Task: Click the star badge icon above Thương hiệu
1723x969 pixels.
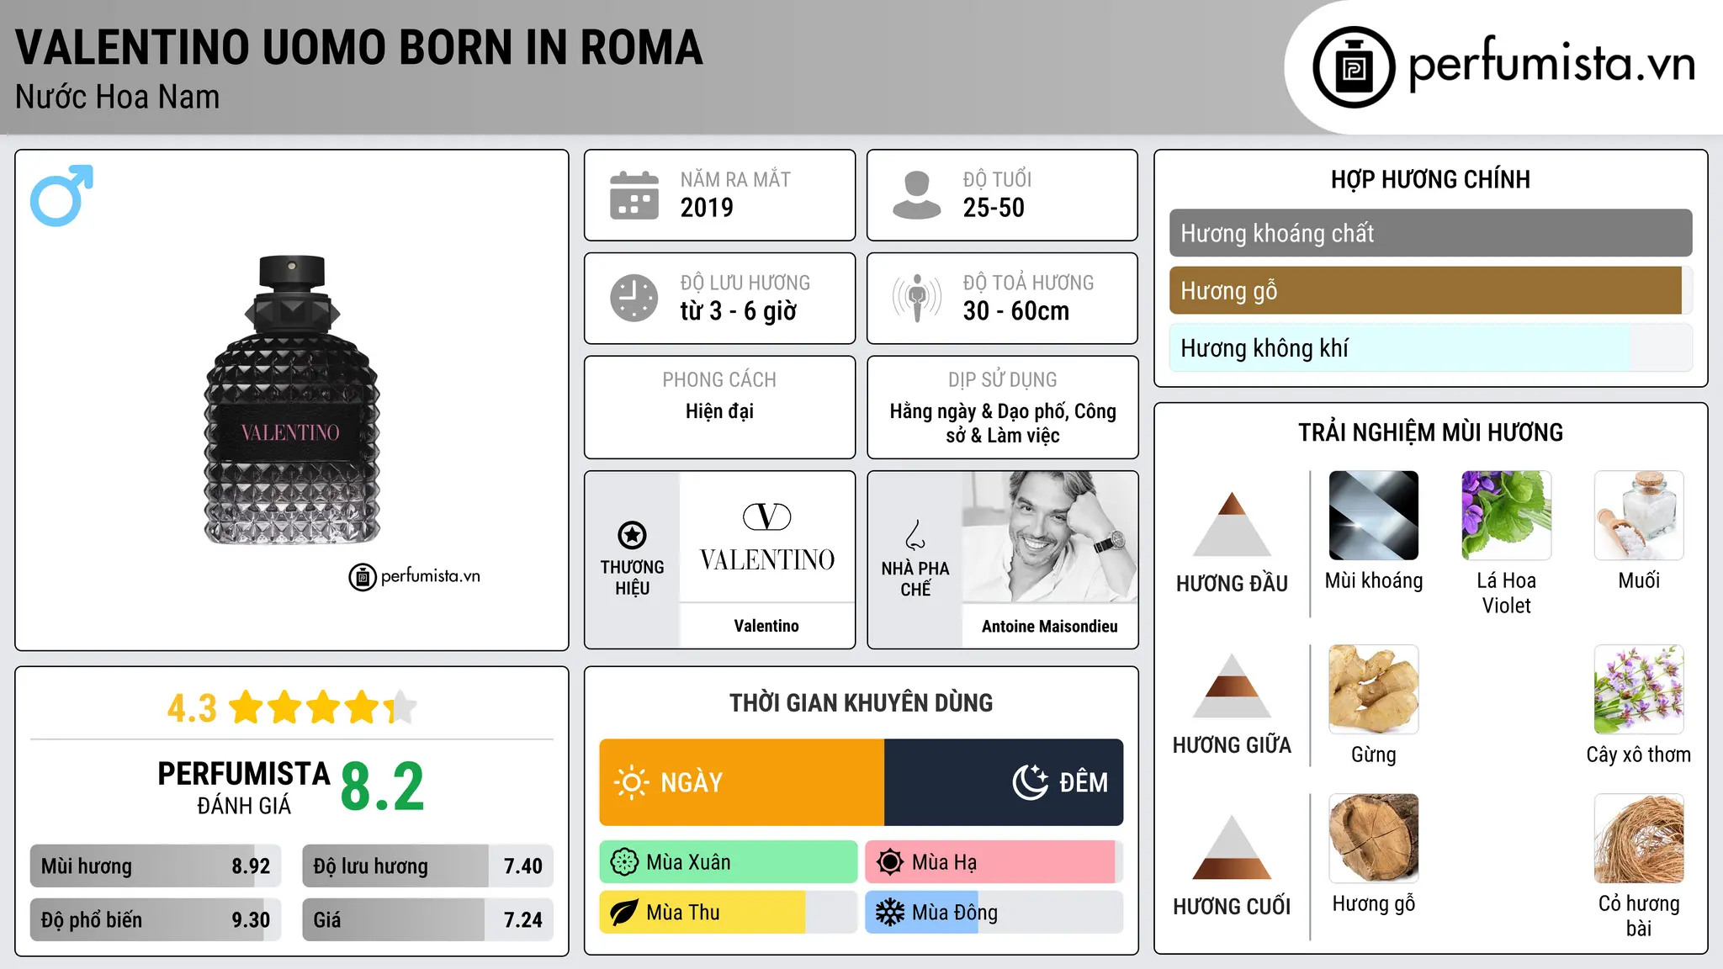Action: click(632, 534)
